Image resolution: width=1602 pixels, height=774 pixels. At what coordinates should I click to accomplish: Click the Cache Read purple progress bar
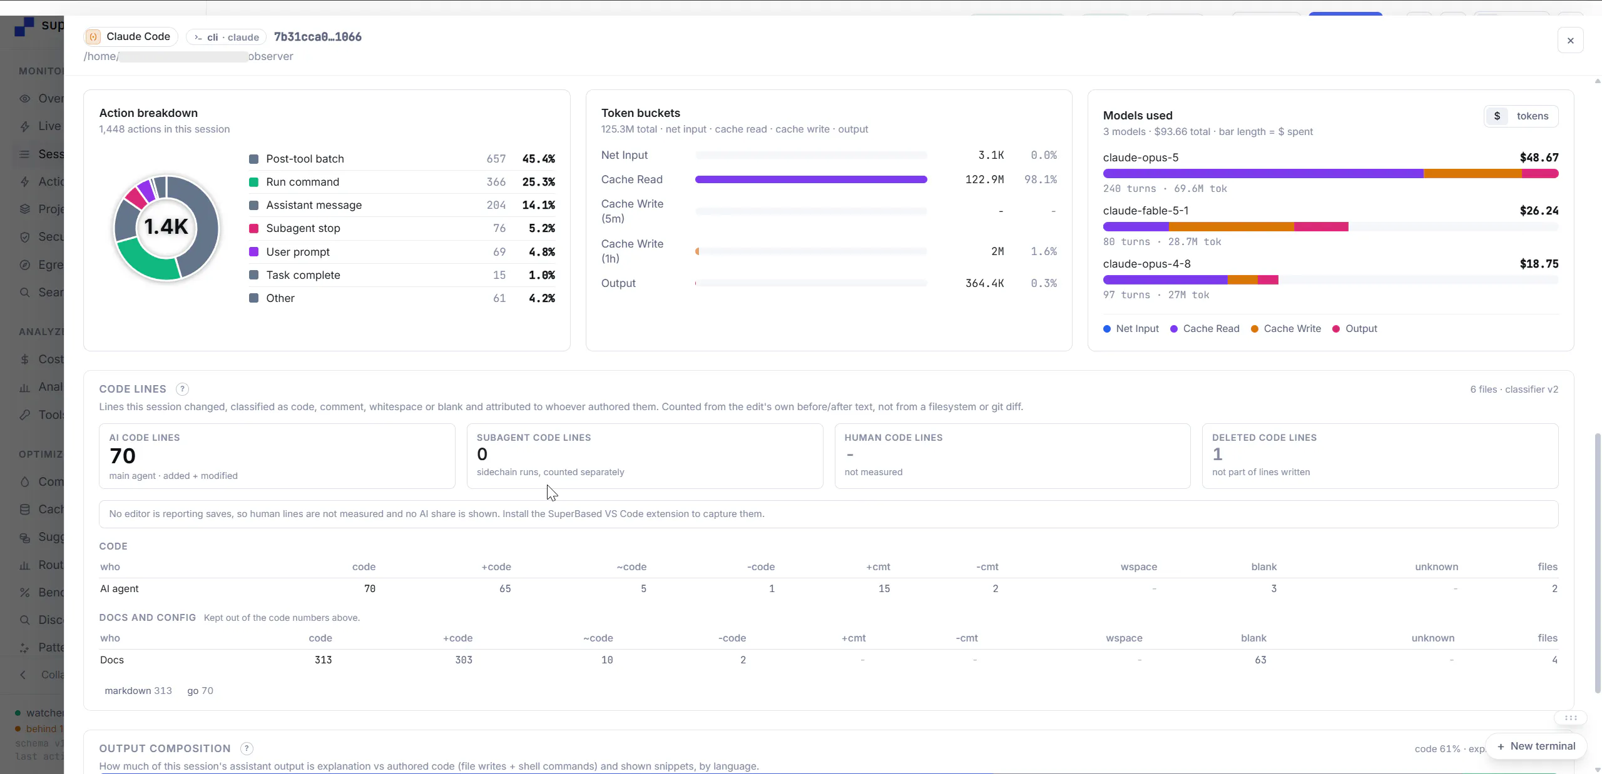811,179
